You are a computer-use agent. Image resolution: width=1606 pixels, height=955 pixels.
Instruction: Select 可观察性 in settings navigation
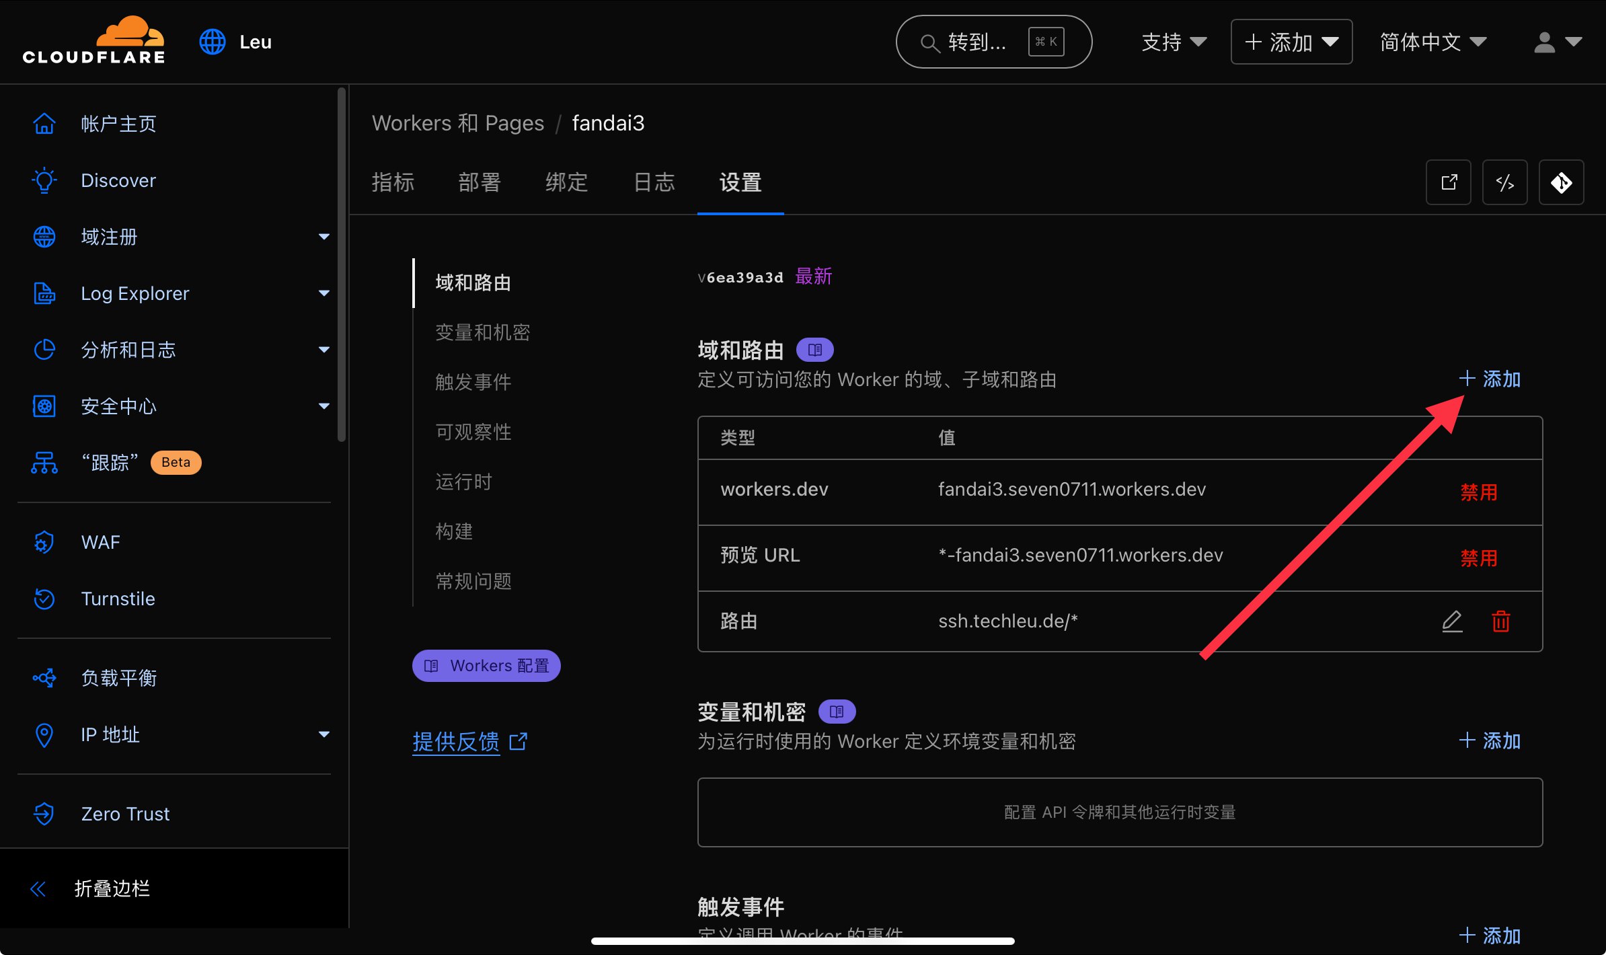[x=473, y=432]
